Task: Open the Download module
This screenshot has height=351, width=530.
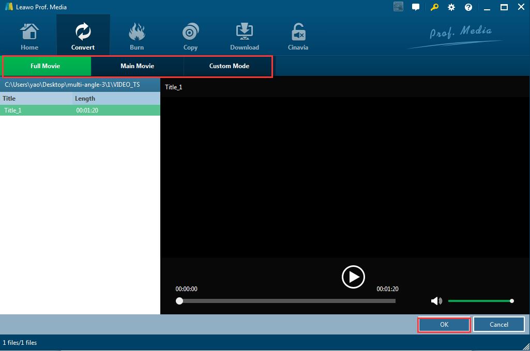Action: pyautogui.click(x=244, y=37)
